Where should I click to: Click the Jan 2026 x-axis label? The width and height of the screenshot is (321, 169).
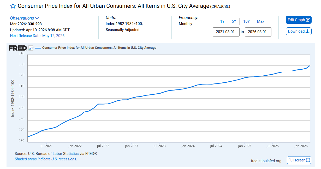(301, 146)
